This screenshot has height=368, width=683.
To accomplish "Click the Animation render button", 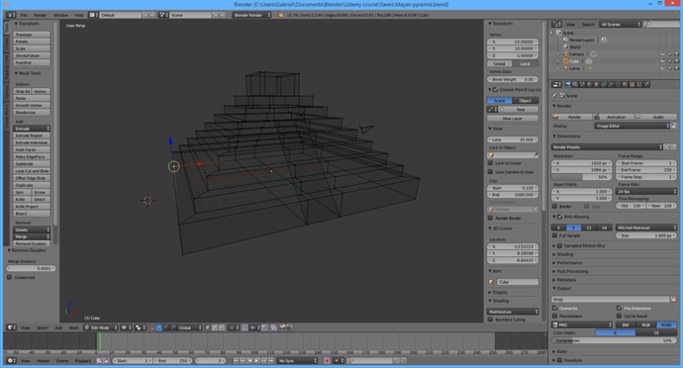I will point(613,117).
